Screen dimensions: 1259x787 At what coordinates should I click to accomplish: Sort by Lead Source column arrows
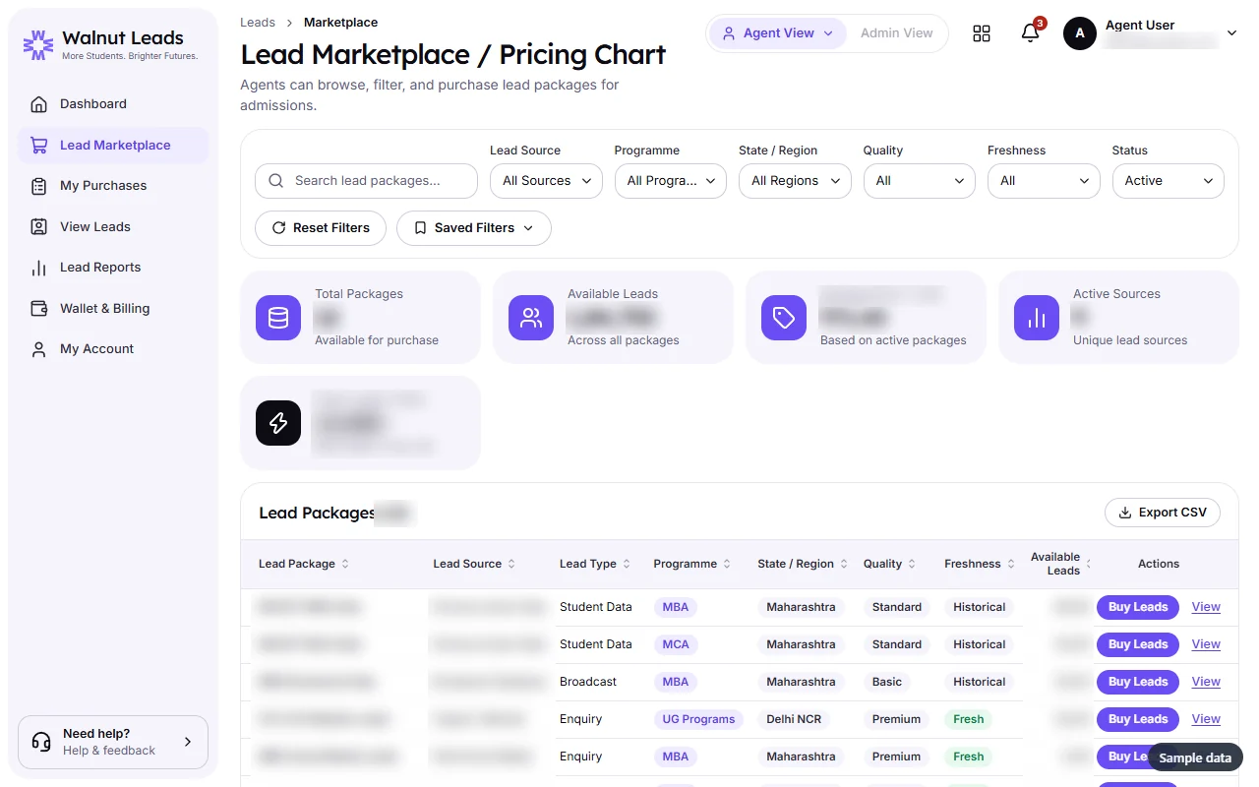(510, 564)
